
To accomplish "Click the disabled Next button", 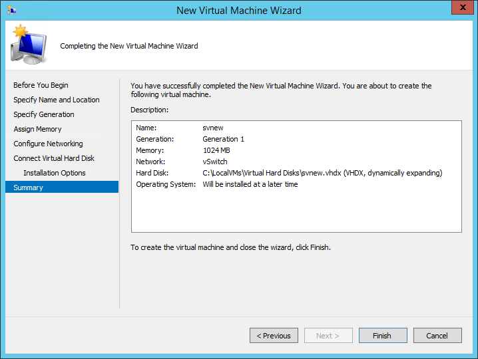I will coord(328,336).
